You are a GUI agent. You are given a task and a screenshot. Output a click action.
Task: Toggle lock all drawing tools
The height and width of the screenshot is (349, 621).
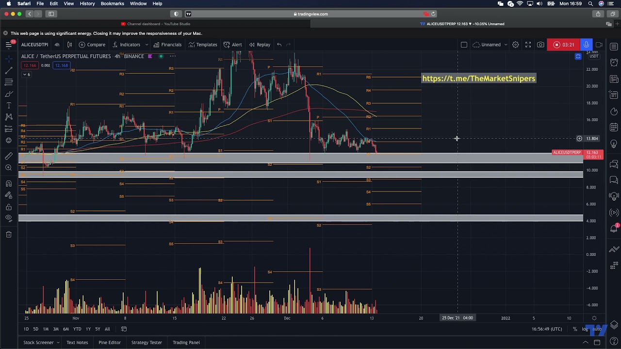click(9, 207)
